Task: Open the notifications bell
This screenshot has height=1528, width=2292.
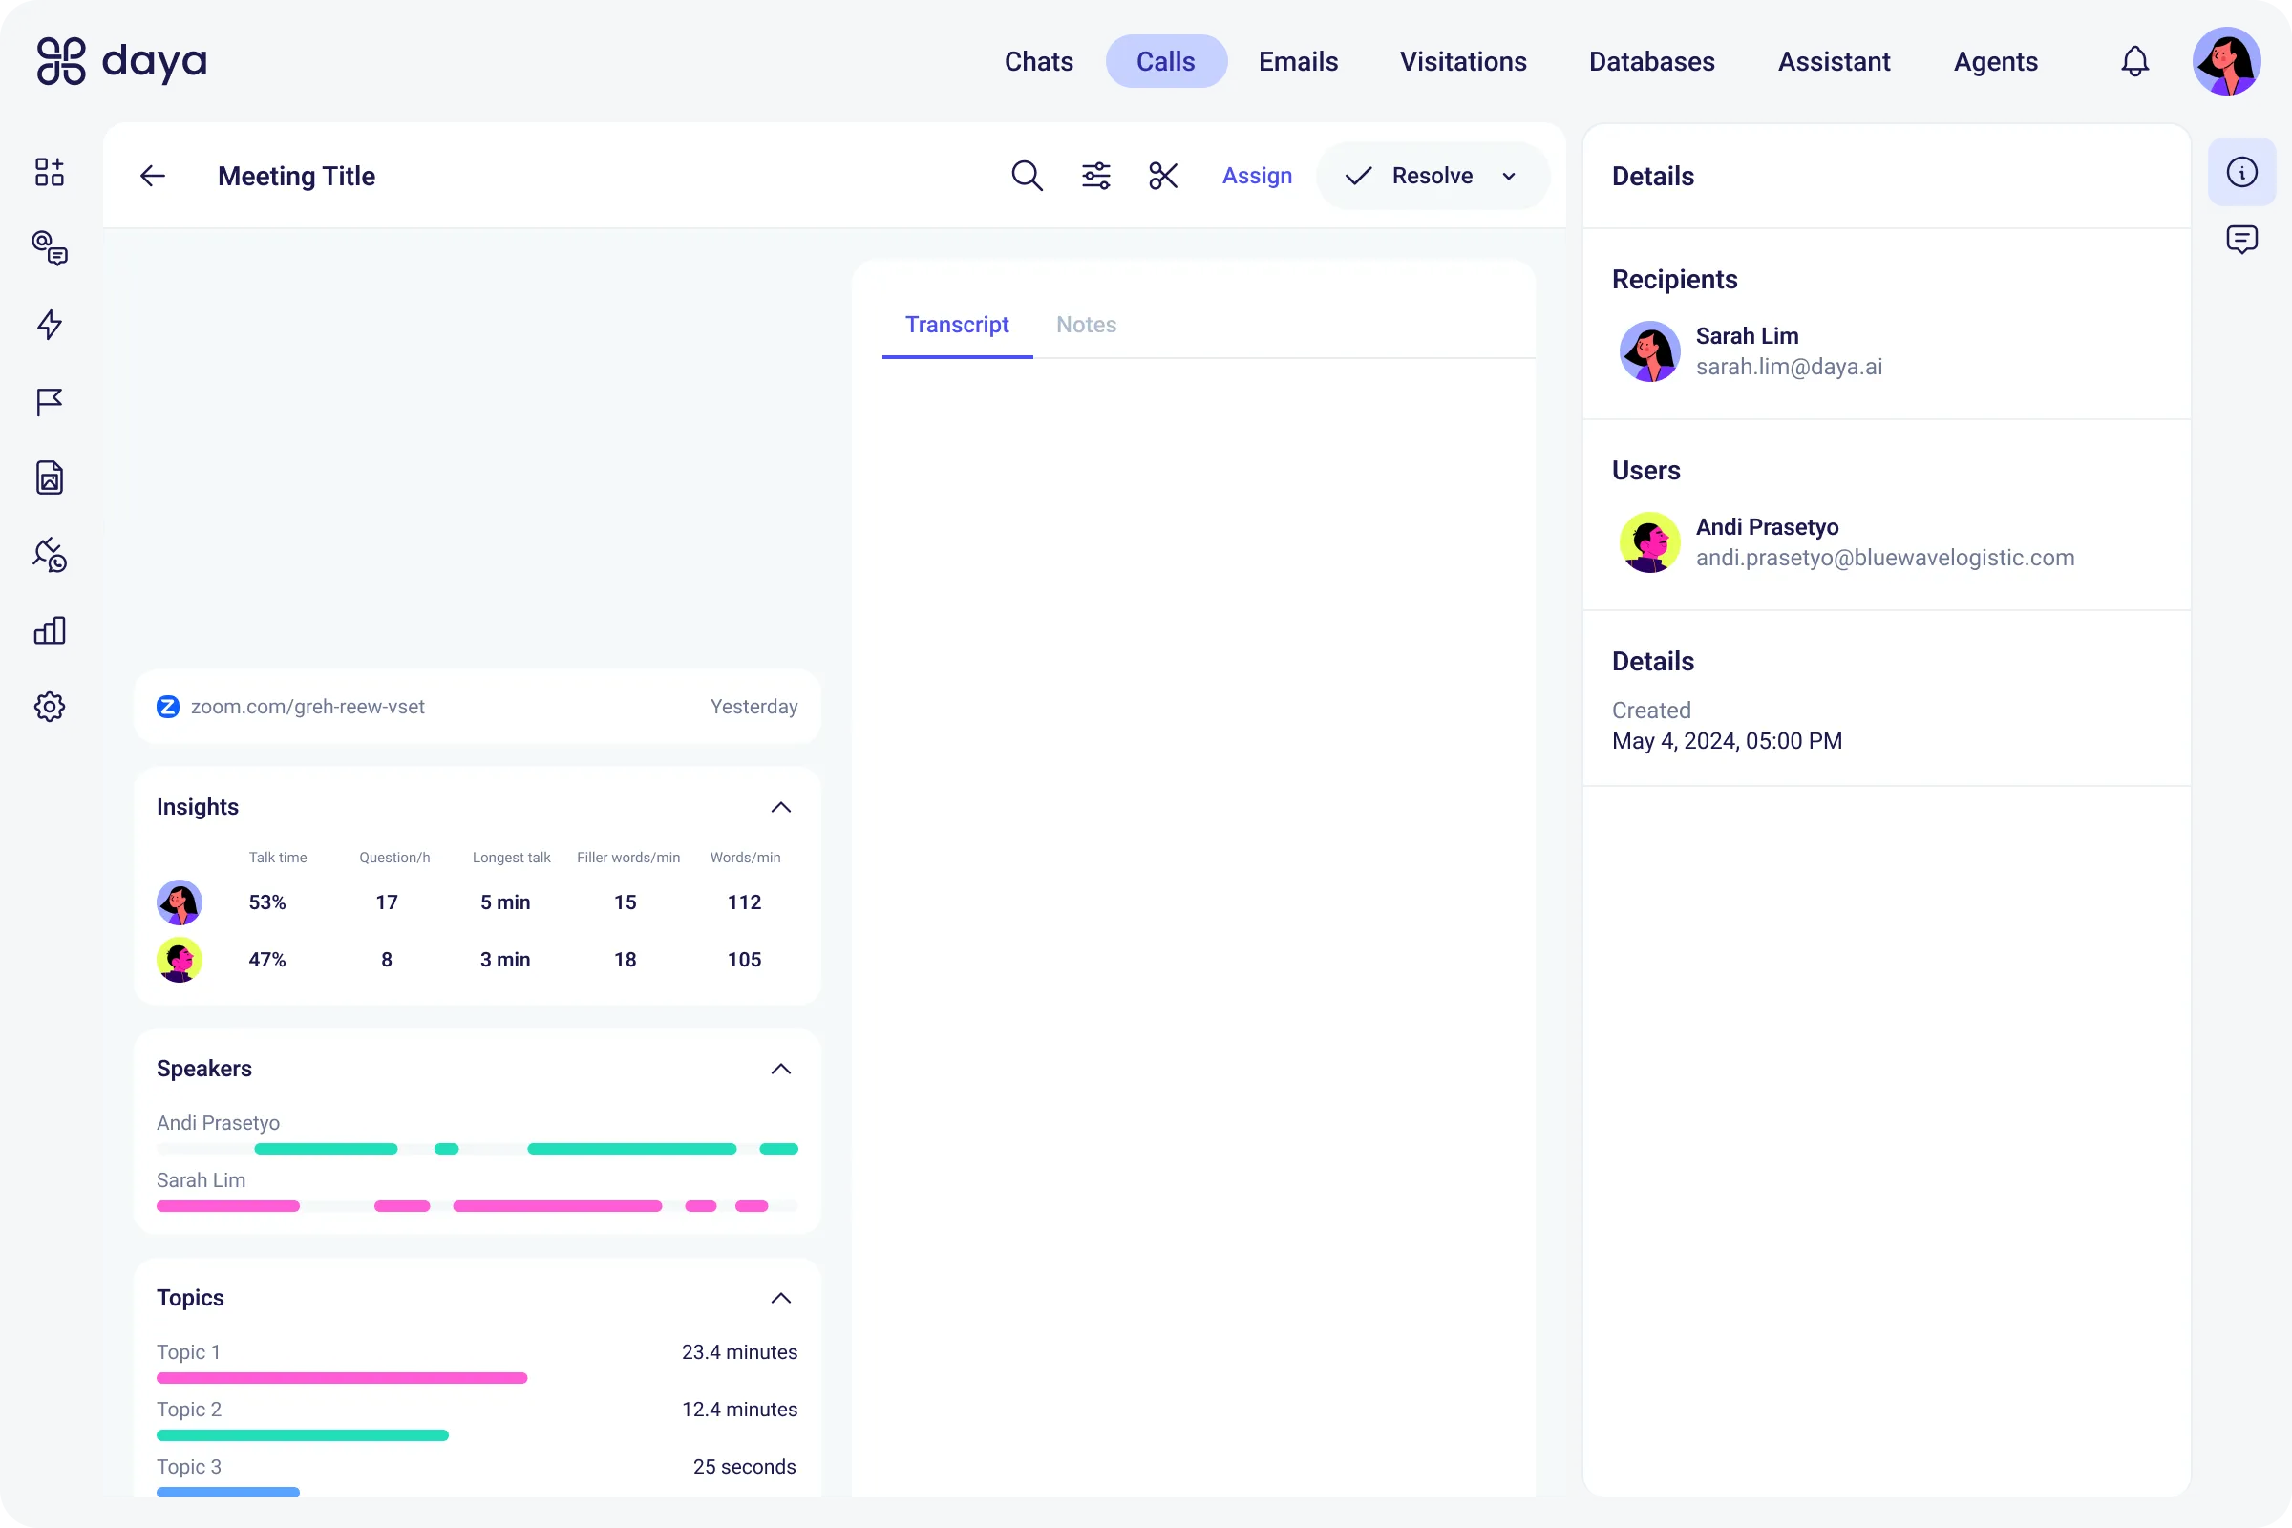Action: pos(2134,61)
